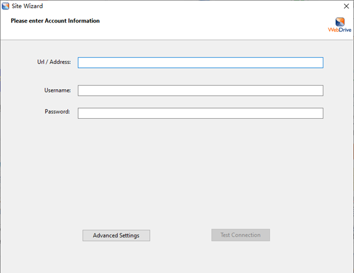
Task: Select the Password input field
Action: [201, 113]
